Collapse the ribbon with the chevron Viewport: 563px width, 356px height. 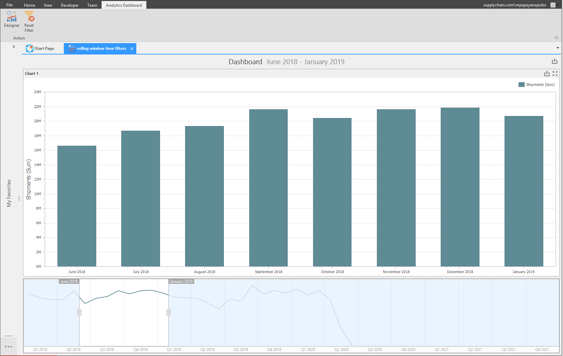[x=556, y=37]
